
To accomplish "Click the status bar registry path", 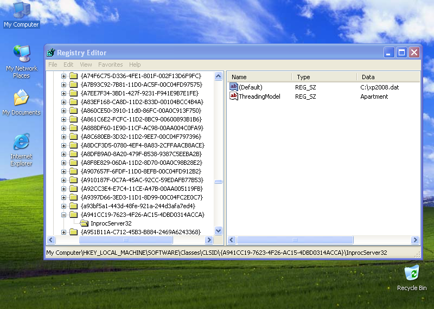I will [x=216, y=253].
